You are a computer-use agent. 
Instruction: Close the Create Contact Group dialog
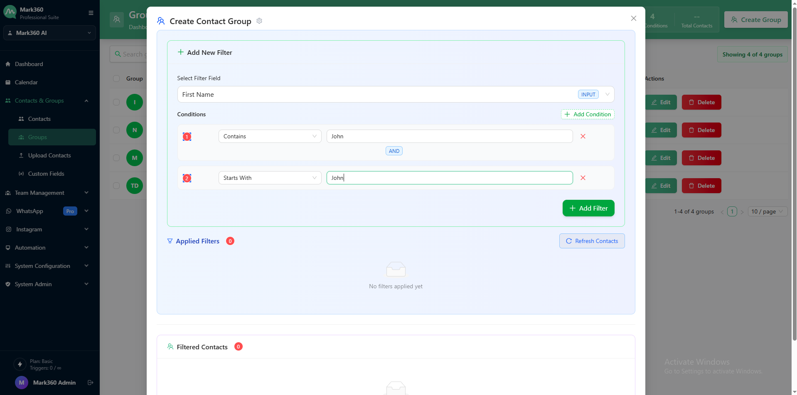pyautogui.click(x=633, y=18)
